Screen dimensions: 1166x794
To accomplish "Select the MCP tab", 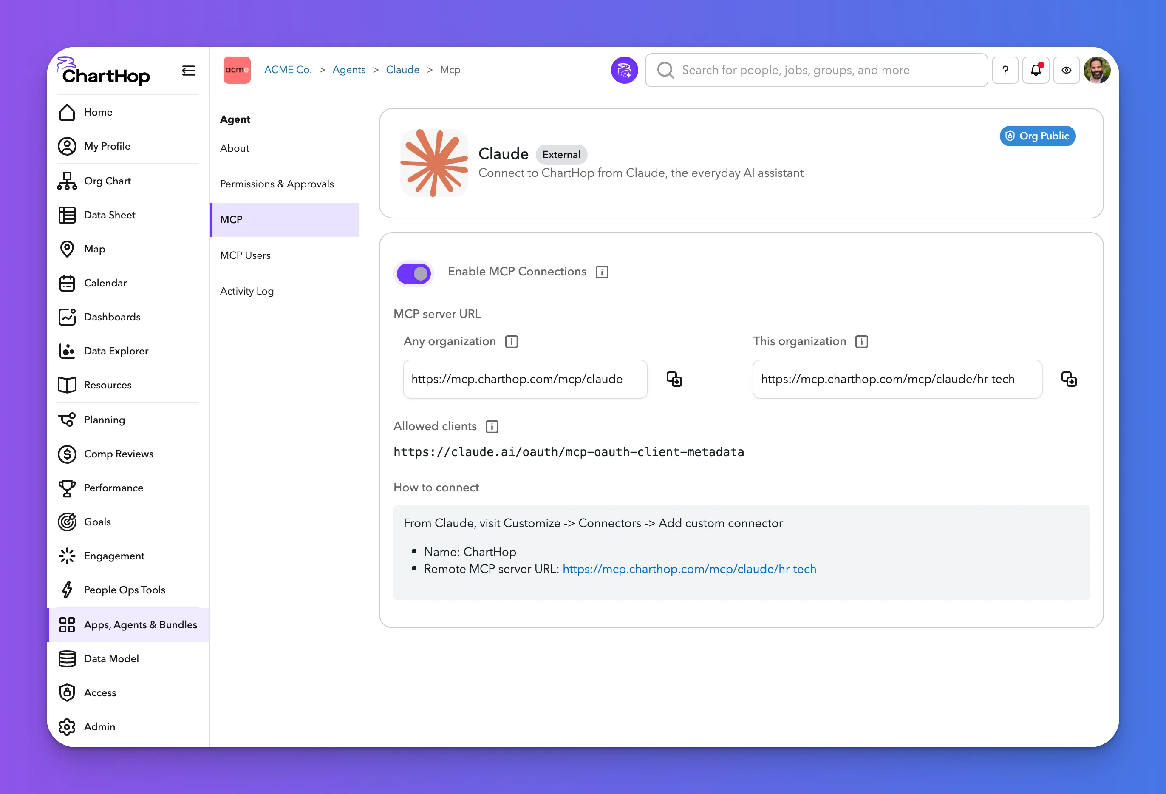I will [284, 220].
